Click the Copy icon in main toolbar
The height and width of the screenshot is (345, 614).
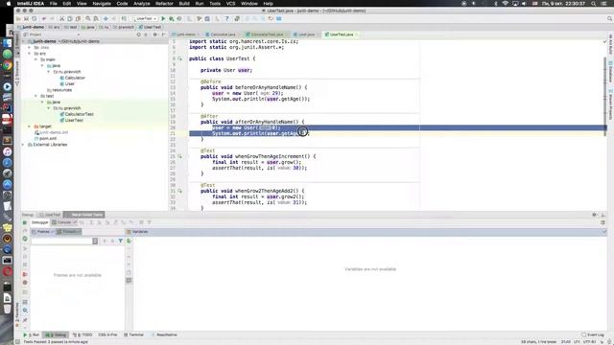(70, 18)
